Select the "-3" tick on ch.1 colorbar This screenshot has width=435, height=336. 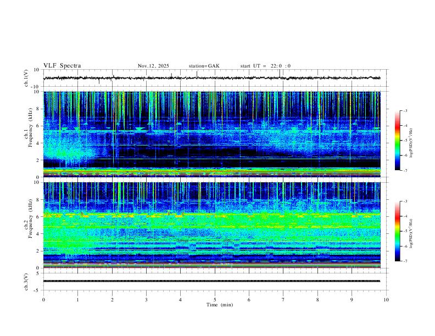point(405,110)
